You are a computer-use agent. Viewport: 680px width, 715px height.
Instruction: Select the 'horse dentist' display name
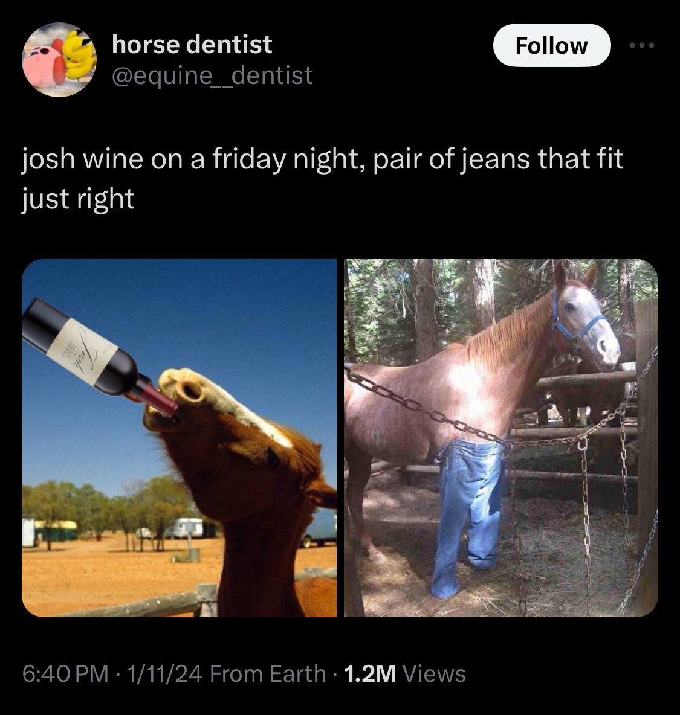click(192, 45)
